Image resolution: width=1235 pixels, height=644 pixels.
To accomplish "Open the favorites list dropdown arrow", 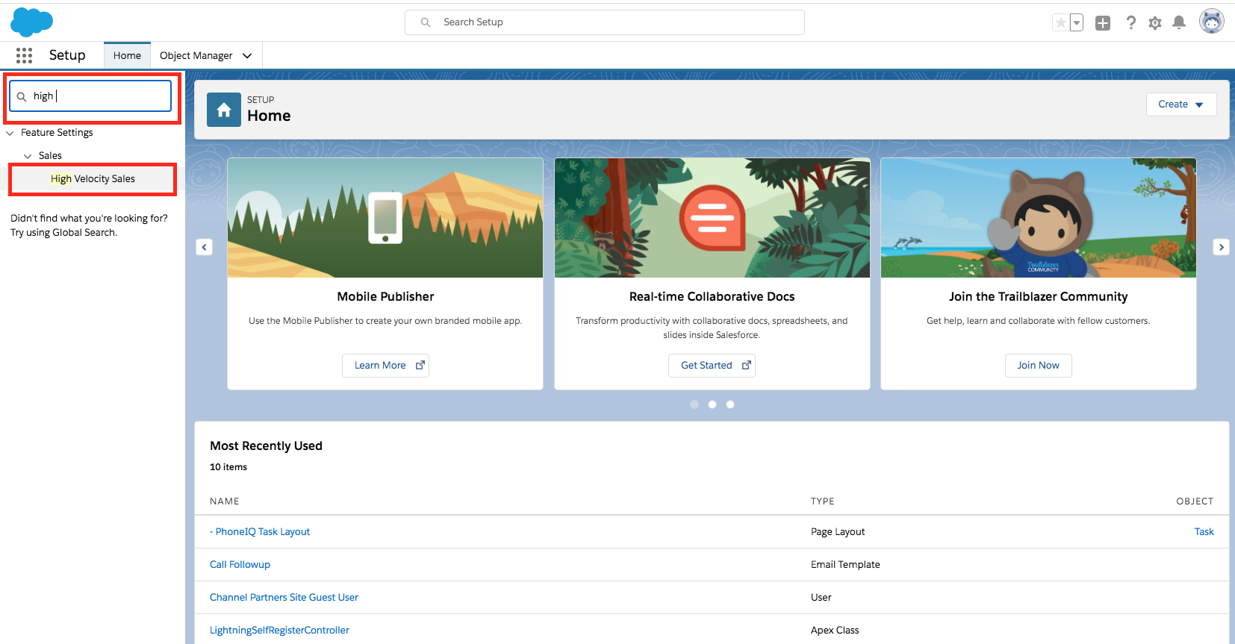I will pyautogui.click(x=1077, y=22).
